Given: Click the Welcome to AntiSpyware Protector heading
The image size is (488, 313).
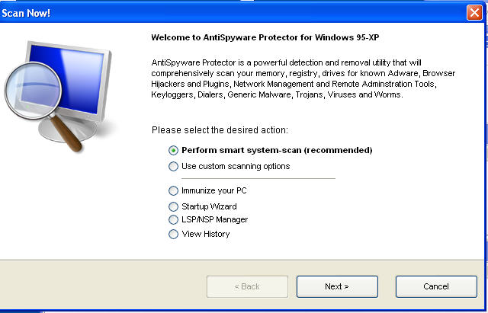Looking at the screenshot, I should point(265,37).
